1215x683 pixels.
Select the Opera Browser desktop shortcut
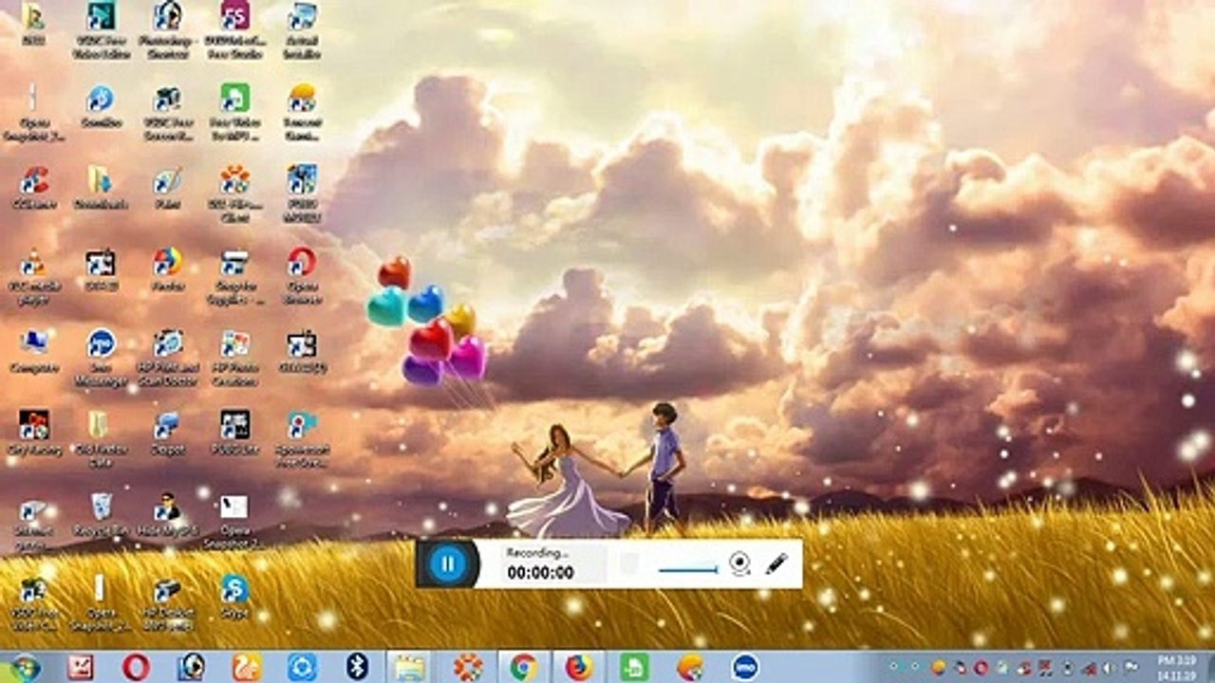(x=302, y=276)
